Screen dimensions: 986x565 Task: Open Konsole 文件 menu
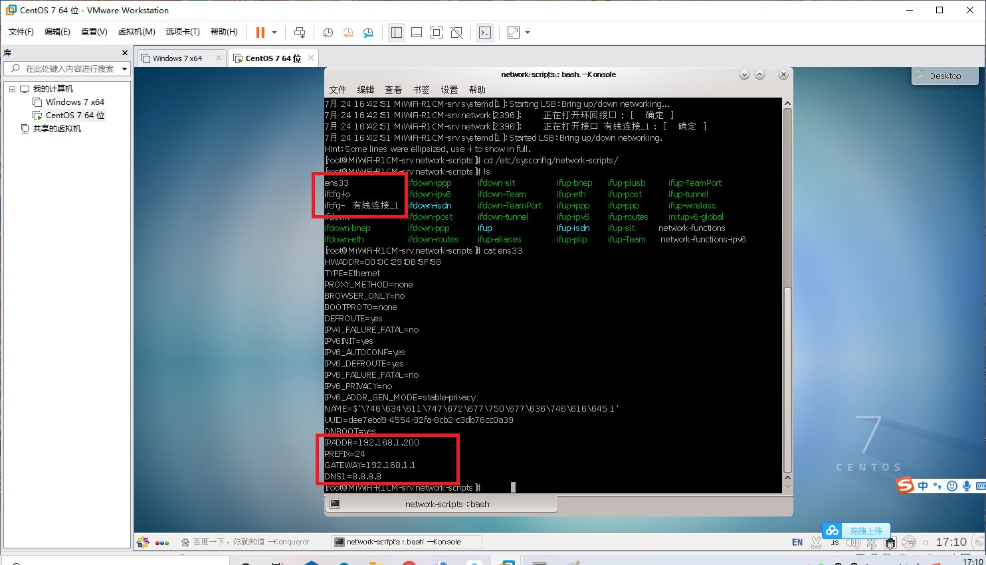(x=338, y=90)
